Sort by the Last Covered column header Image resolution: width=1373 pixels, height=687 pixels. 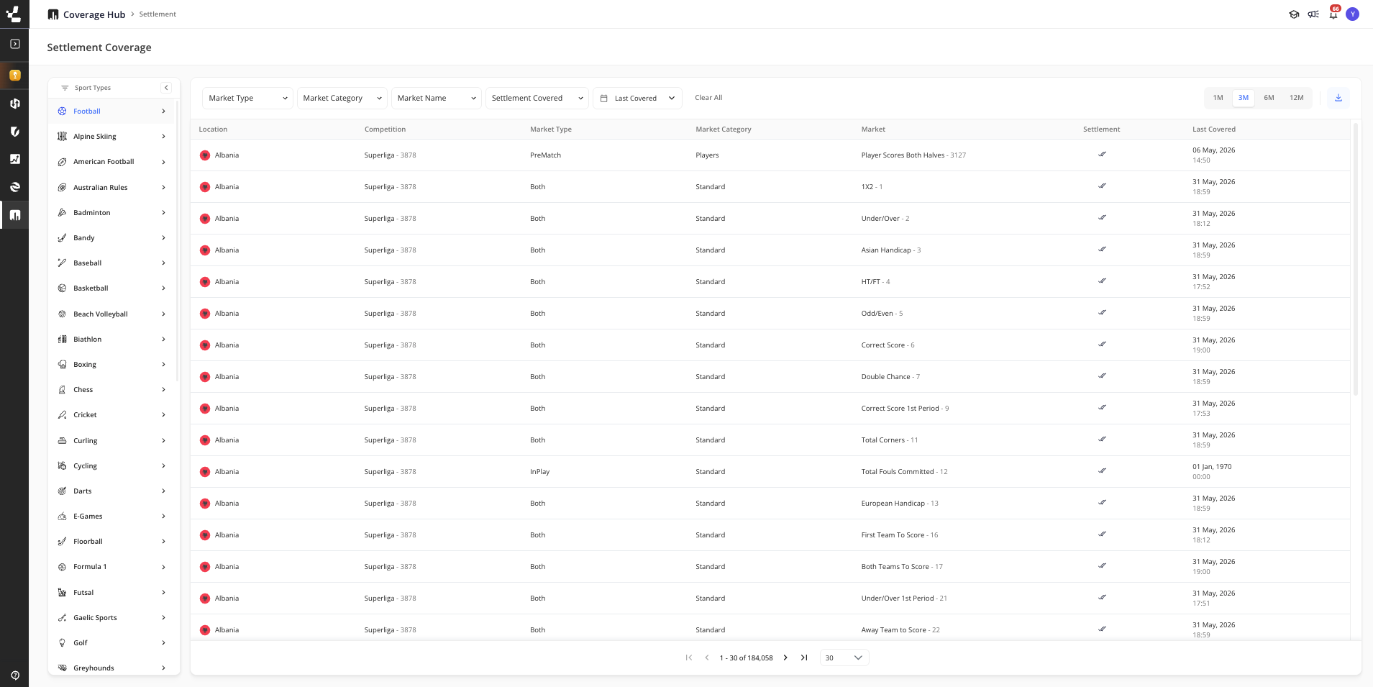[x=1213, y=129]
